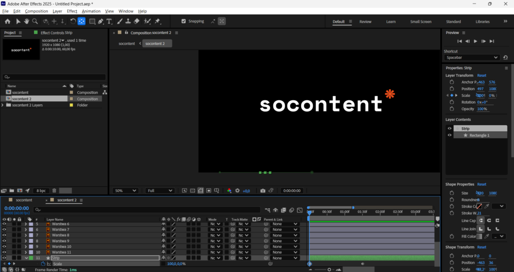
Task: Open the Full resolution dropdown
Action: [x=160, y=190]
